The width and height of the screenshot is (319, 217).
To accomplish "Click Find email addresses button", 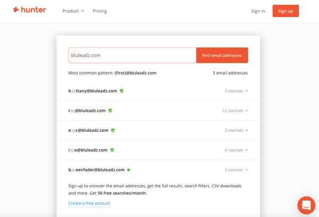I will click(222, 55).
